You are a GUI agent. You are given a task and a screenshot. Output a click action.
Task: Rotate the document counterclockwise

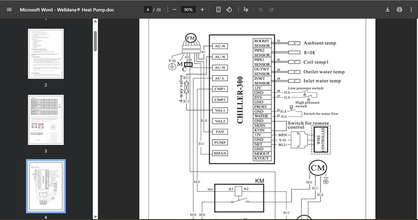click(229, 10)
